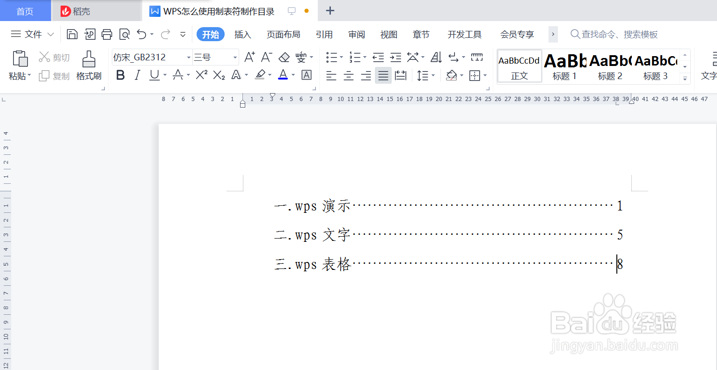Apply superscript formatting
717x370 pixels.
[x=201, y=75]
